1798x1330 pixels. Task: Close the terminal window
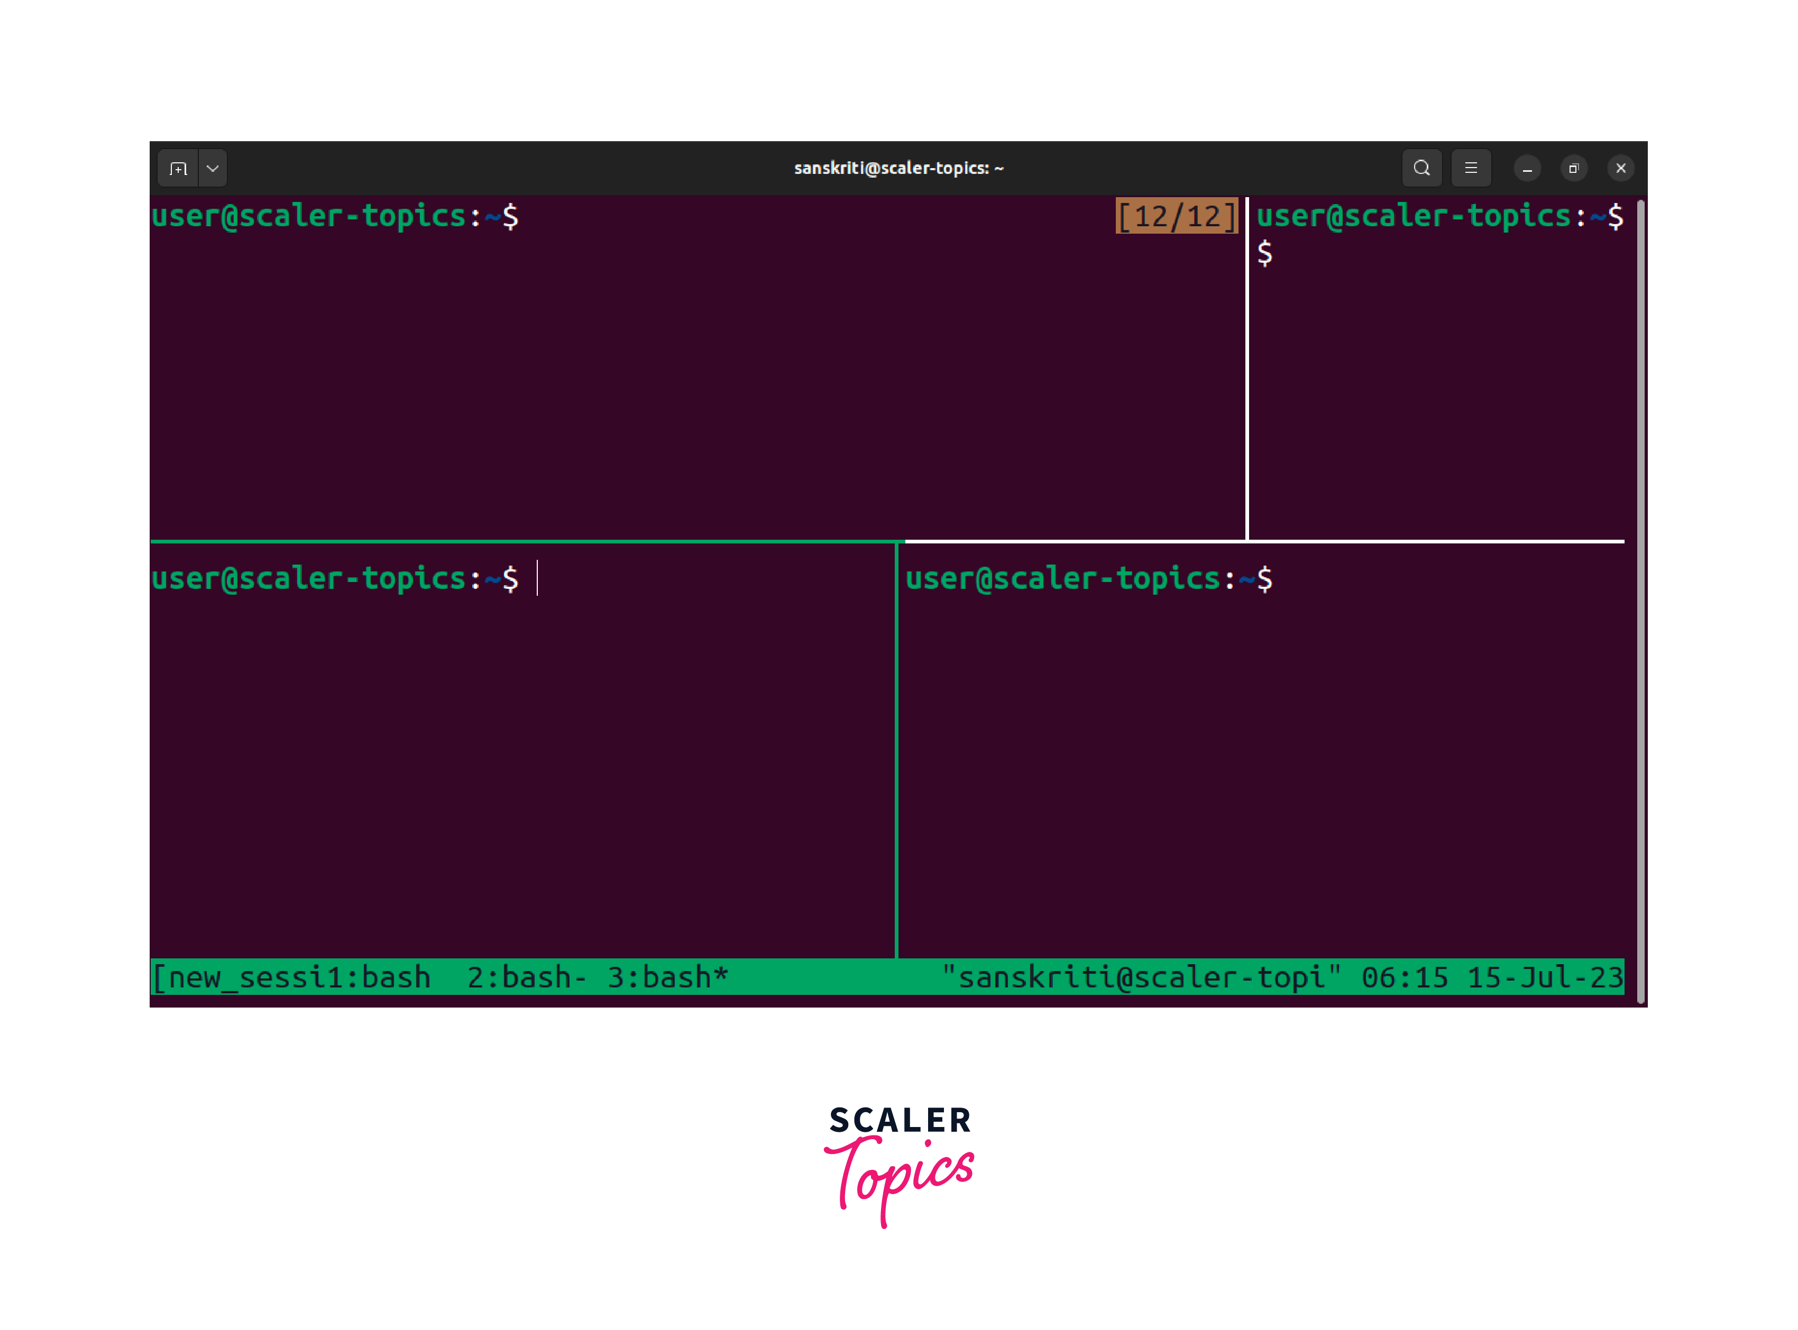click(1620, 168)
